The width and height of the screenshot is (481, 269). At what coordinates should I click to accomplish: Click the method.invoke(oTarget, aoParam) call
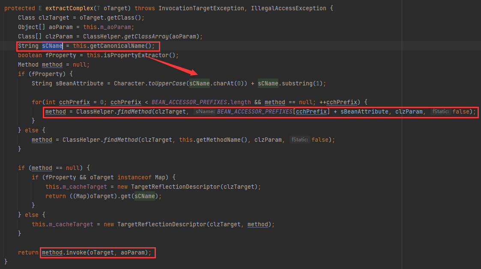[95, 252]
